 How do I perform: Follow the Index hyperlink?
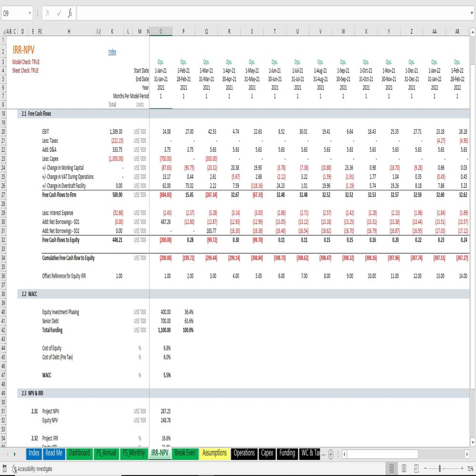click(112, 51)
